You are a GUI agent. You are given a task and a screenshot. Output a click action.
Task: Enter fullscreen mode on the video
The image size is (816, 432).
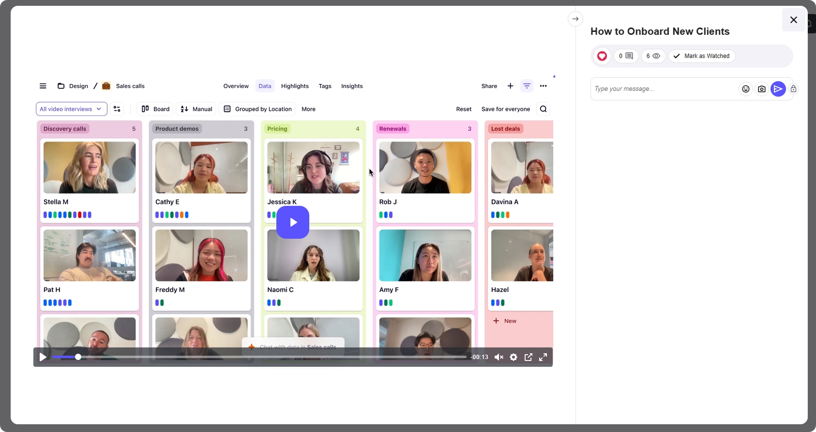[543, 357]
